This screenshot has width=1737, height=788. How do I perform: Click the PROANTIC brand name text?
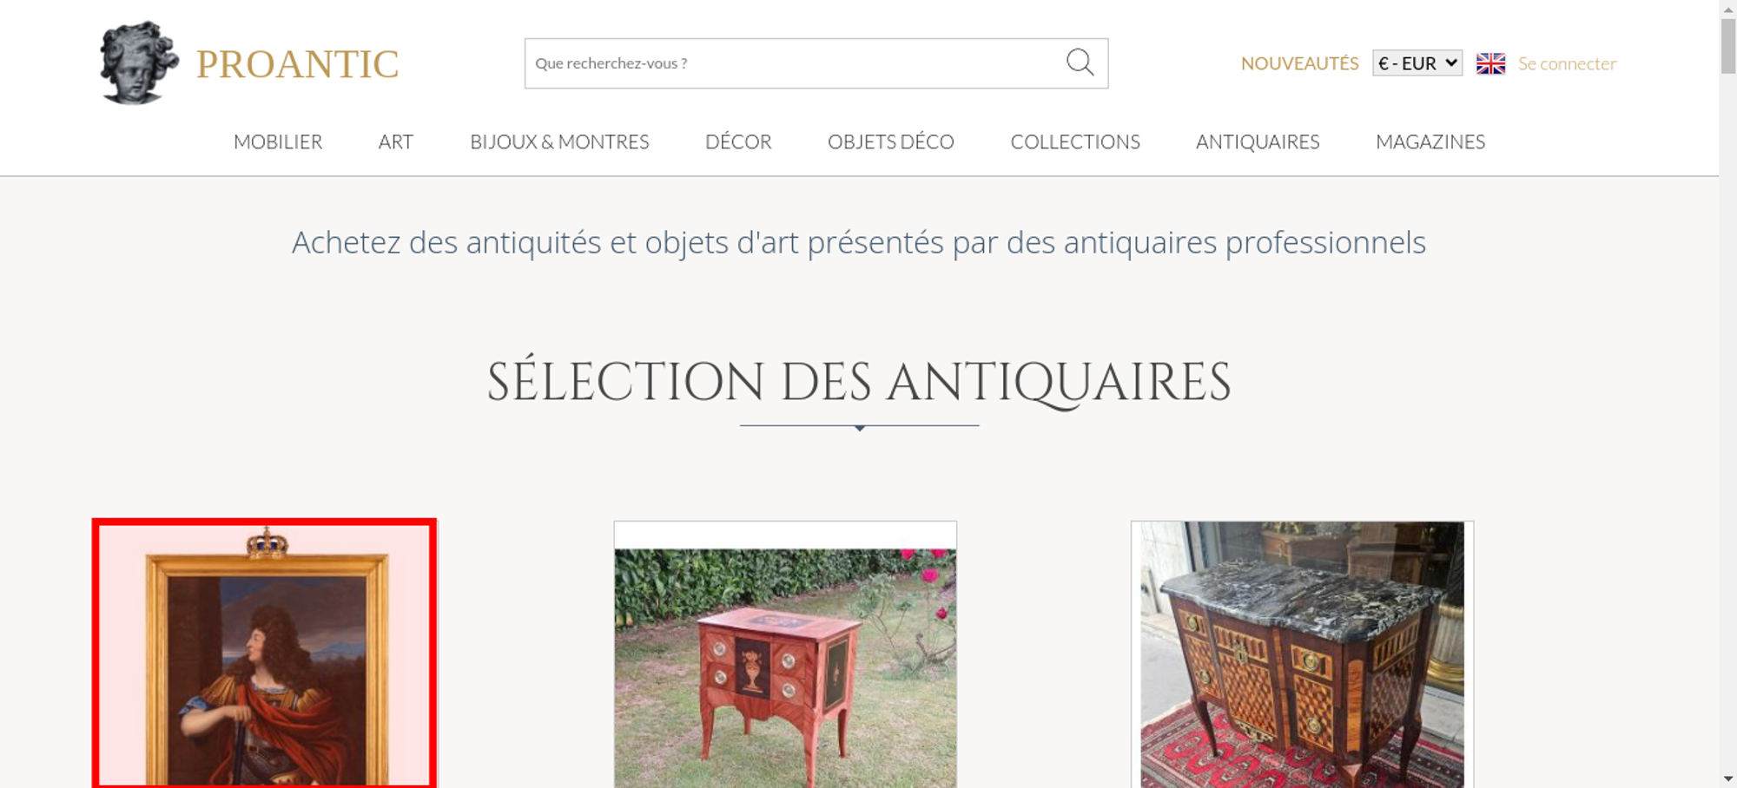pos(297,64)
